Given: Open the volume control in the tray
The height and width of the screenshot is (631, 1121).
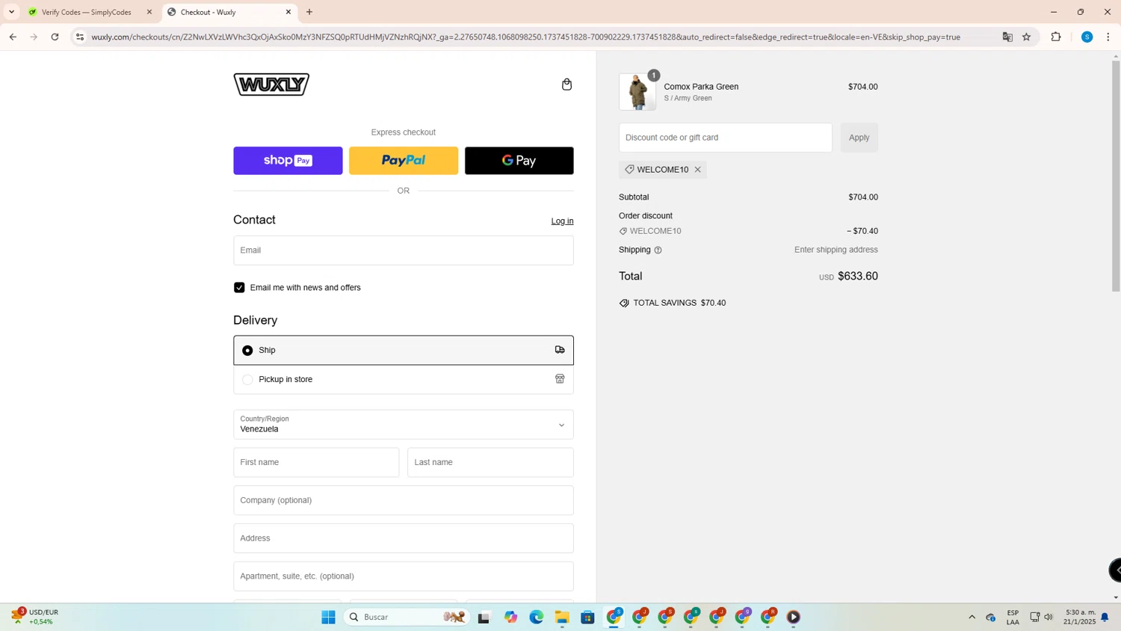Looking at the screenshot, I should click(1049, 618).
